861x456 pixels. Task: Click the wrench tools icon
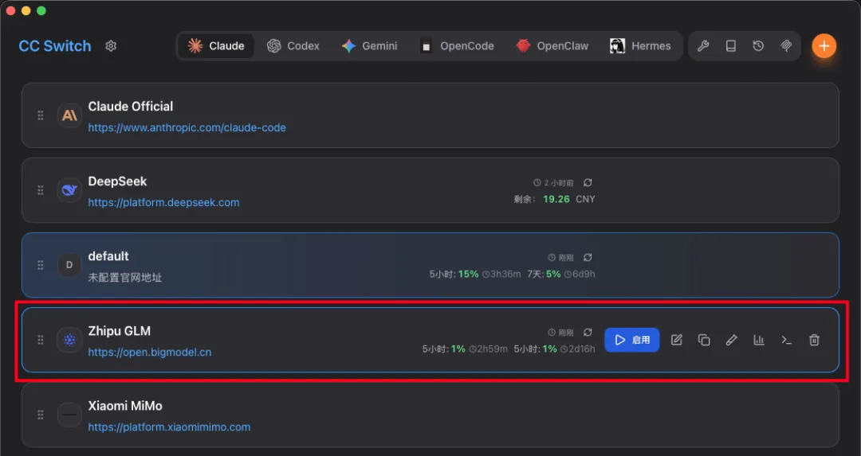point(703,46)
